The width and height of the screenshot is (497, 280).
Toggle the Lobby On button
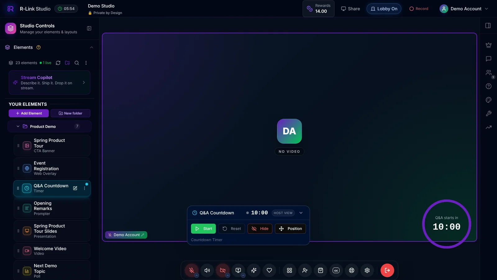coord(384,9)
